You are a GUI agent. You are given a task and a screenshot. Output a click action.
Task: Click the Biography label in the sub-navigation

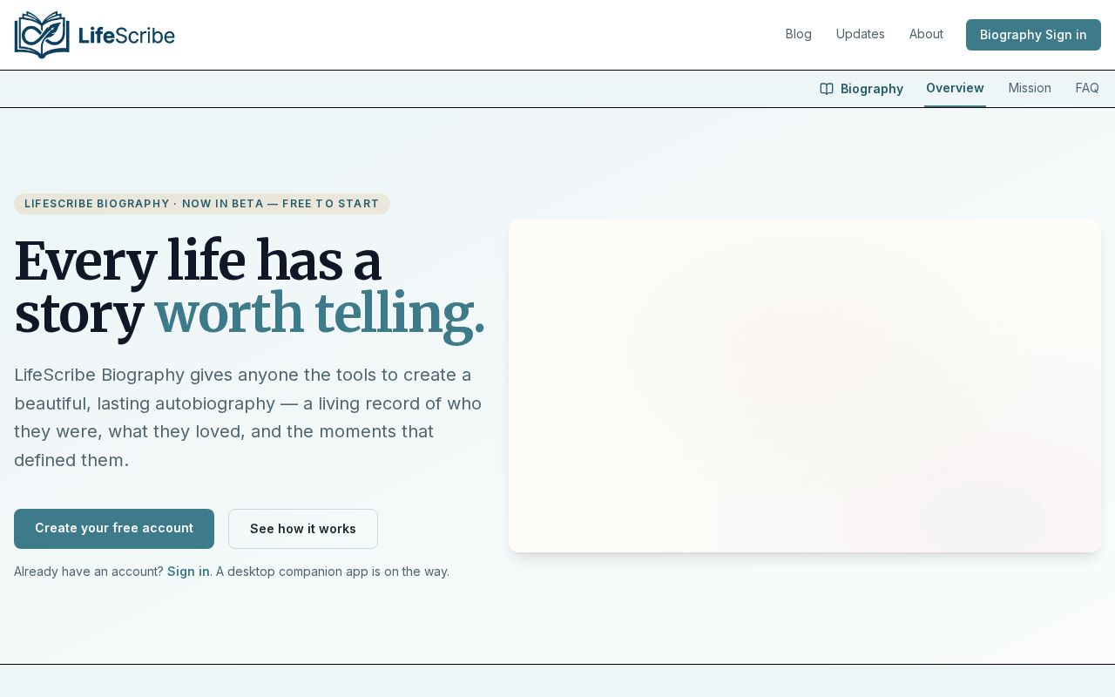pos(872,89)
